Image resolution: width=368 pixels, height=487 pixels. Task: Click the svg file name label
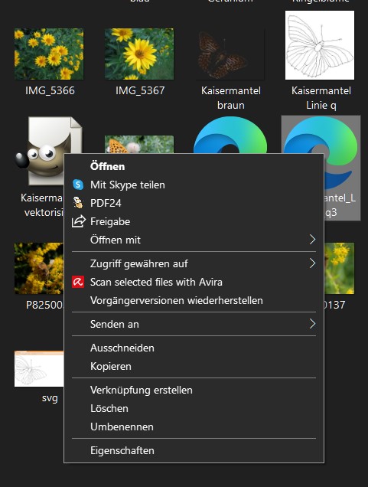[x=50, y=398]
